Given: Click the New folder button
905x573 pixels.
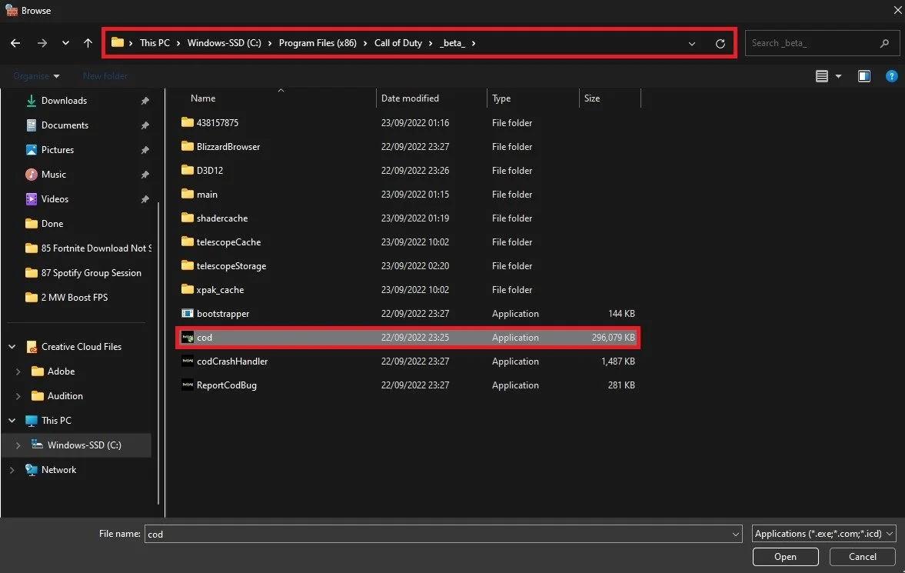Looking at the screenshot, I should point(105,76).
